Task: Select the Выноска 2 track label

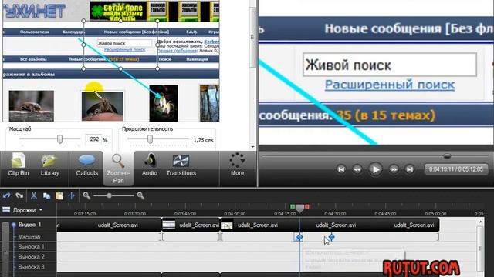Action: [x=31, y=257]
